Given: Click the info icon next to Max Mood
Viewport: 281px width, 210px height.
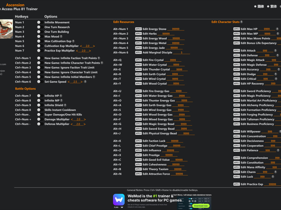Looking at the screenshot, I should point(61,37).
